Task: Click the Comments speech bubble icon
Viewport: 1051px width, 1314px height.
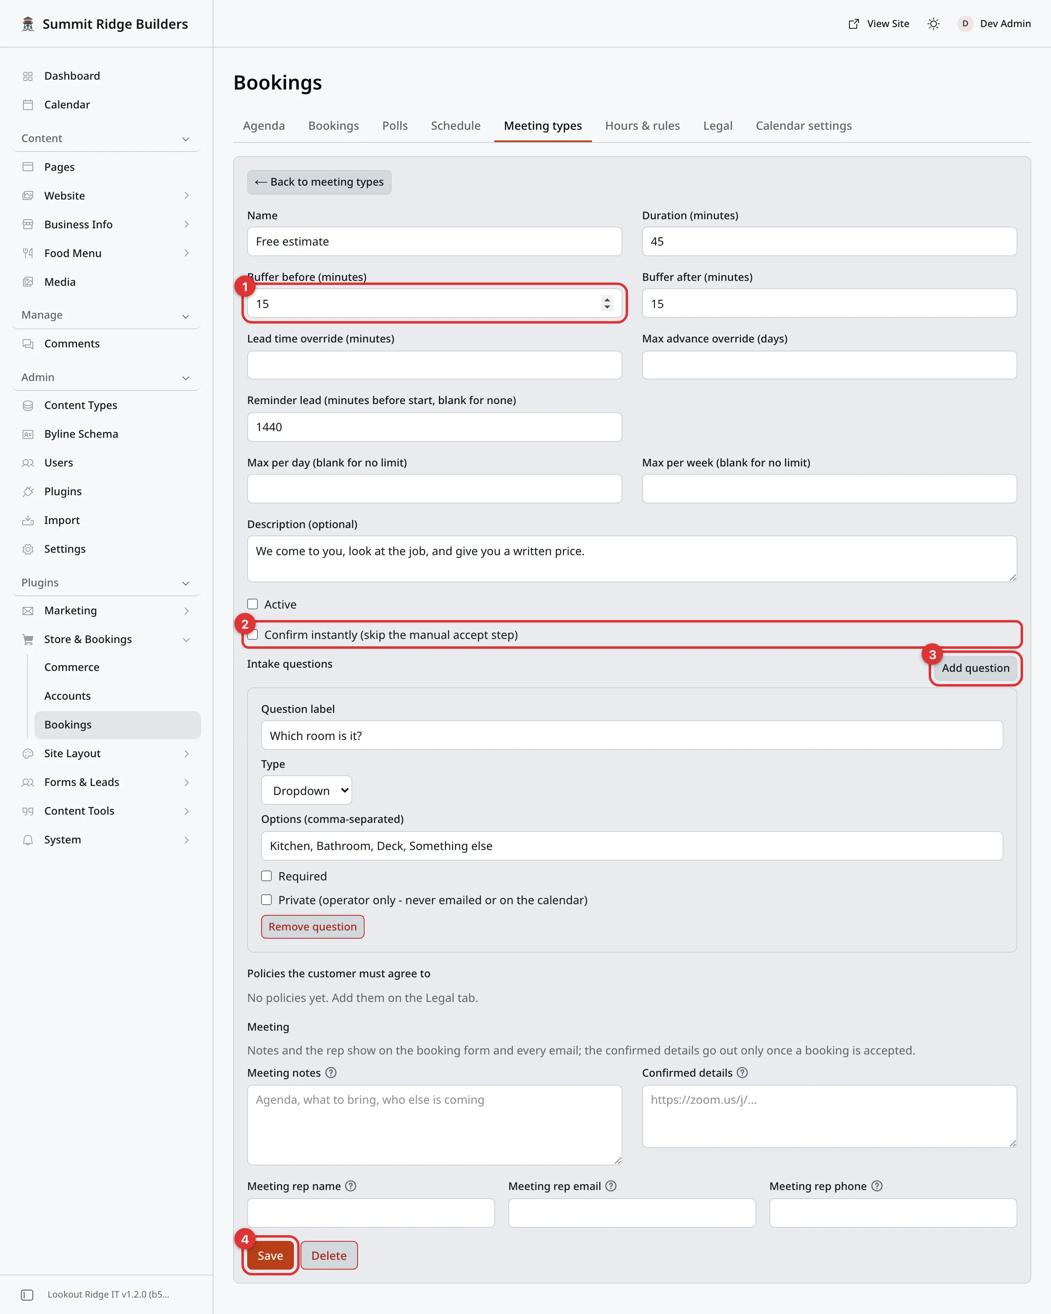Action: tap(28, 344)
